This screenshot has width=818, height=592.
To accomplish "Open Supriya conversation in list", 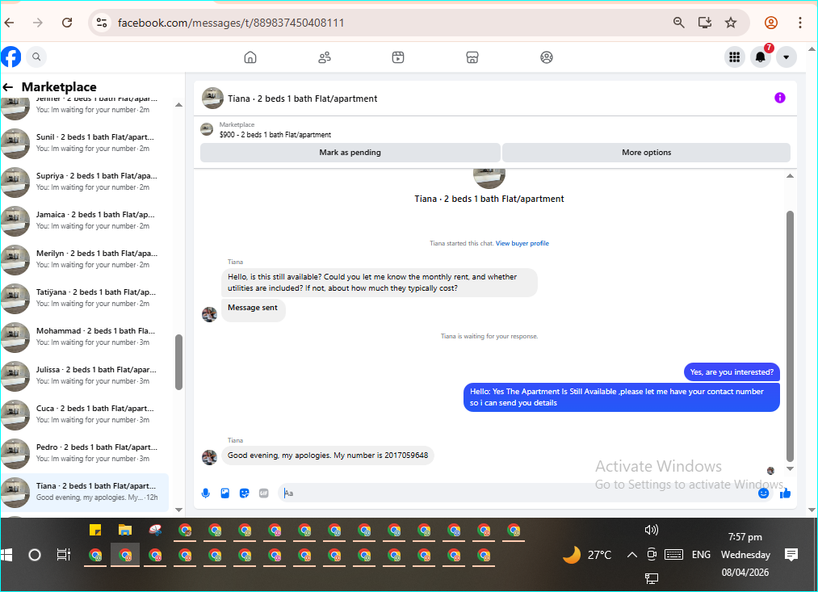I will [x=85, y=182].
